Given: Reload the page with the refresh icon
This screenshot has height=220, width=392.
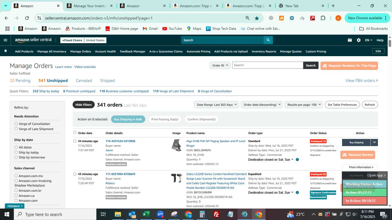Looking at the screenshot, I should coord(27,18).
